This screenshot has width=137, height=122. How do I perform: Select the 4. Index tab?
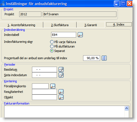pyautogui.click(x=119, y=24)
